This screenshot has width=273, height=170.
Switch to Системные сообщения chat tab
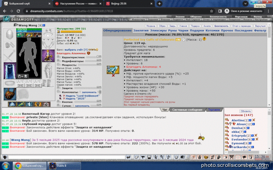pos(187,110)
